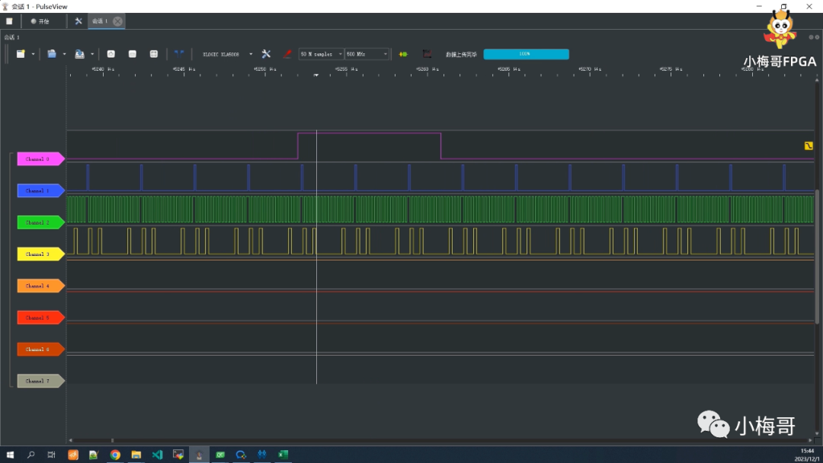Close the 会话 1 session tab
Image resolution: width=823 pixels, height=463 pixels.
117,21
